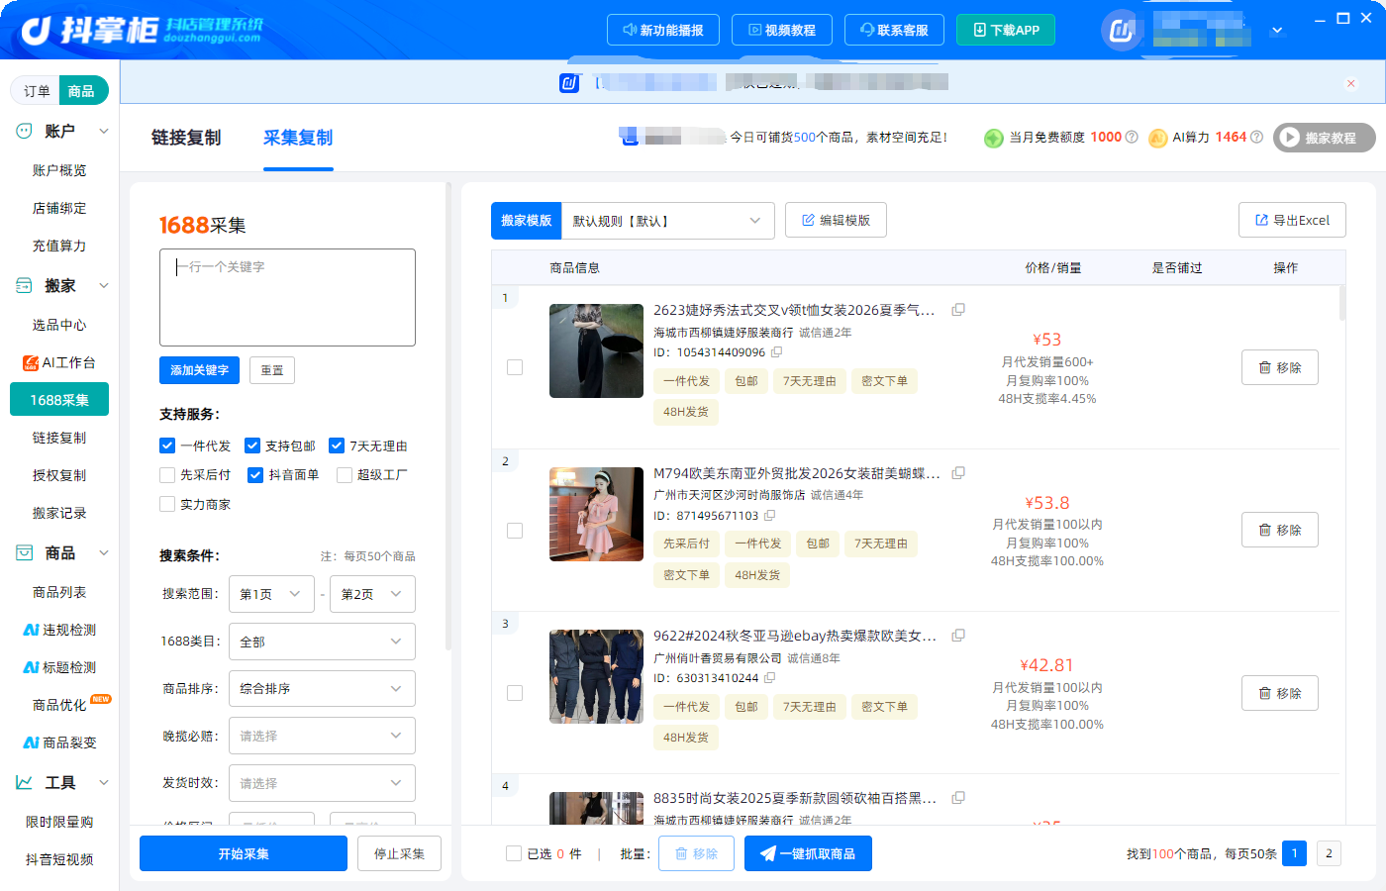
Task: Click the 抖掌柜 logo
Action: (142, 30)
